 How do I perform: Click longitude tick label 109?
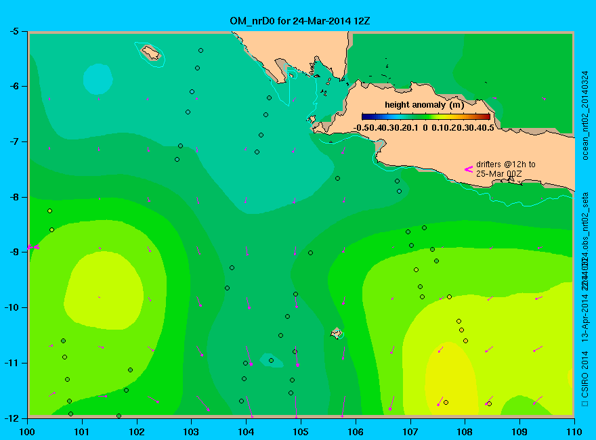point(519,432)
